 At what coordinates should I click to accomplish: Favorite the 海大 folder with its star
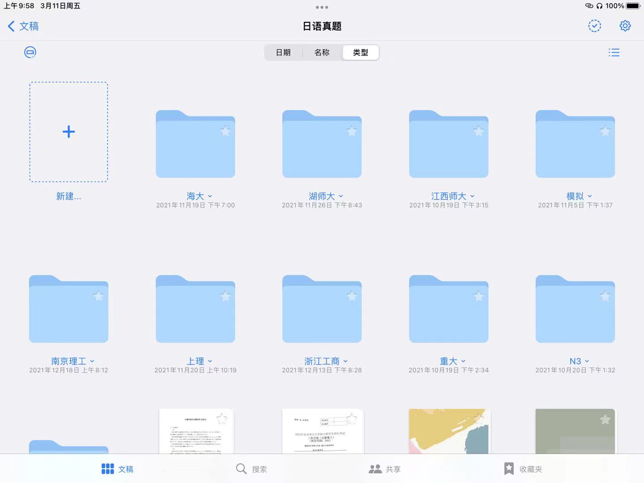tap(225, 131)
